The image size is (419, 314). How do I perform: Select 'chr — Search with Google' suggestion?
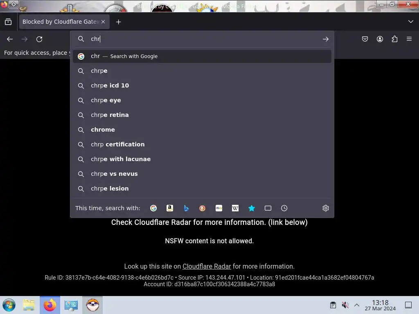pyautogui.click(x=202, y=56)
